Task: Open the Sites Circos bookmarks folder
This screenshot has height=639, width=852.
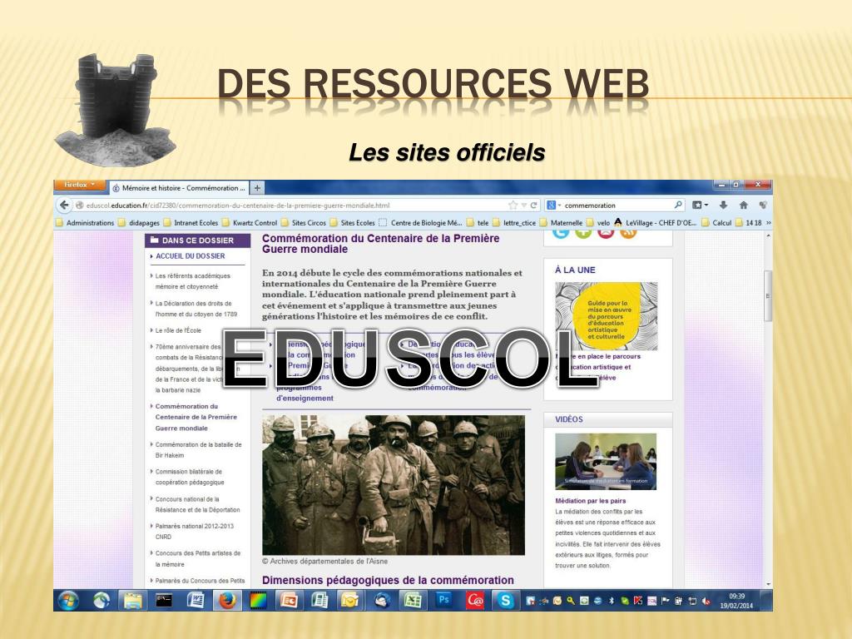Action: pos(305,223)
